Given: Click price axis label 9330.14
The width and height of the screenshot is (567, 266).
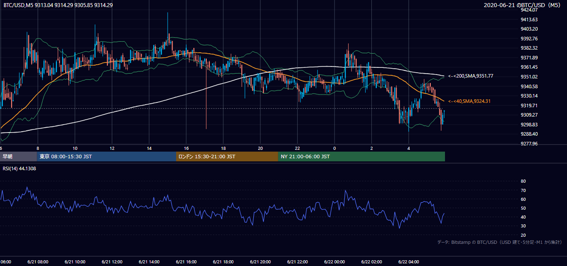Looking at the screenshot, I should (x=529, y=96).
